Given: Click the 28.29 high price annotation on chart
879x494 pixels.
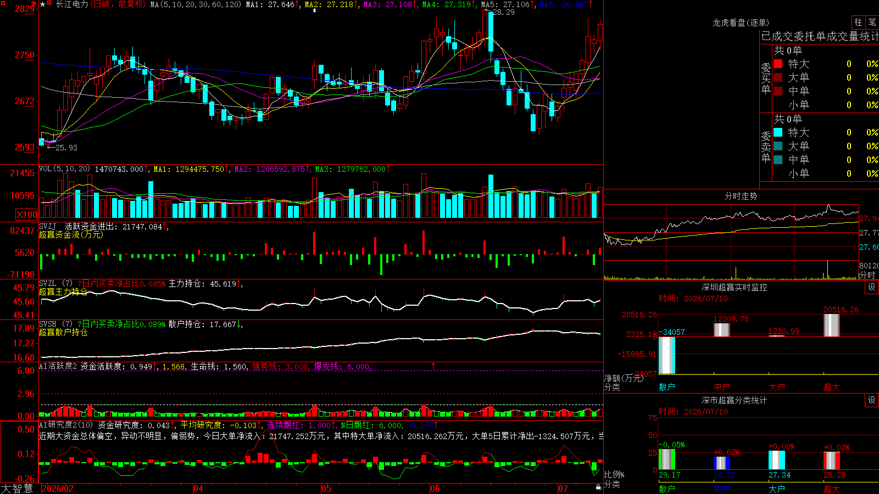Looking at the screenshot, I should pyautogui.click(x=503, y=12).
